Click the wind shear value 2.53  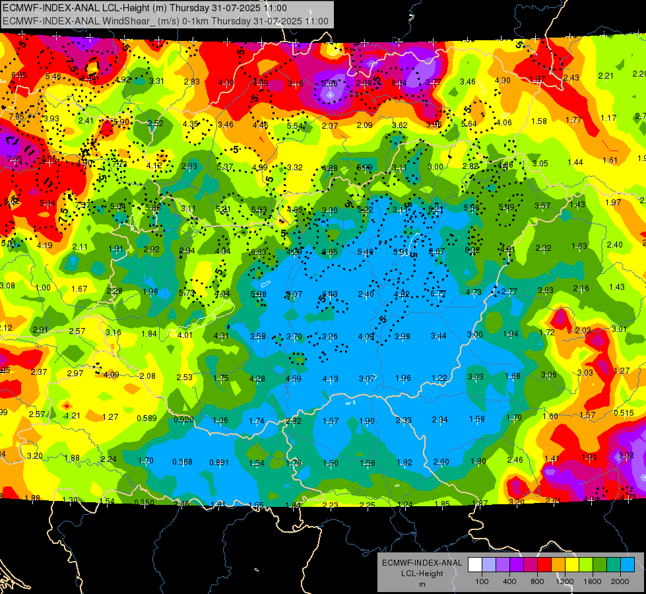pyautogui.click(x=185, y=377)
